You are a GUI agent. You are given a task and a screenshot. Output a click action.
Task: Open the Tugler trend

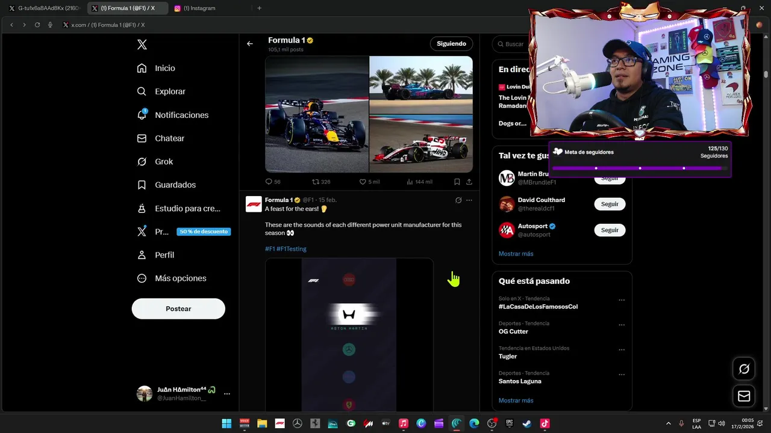[x=508, y=356]
